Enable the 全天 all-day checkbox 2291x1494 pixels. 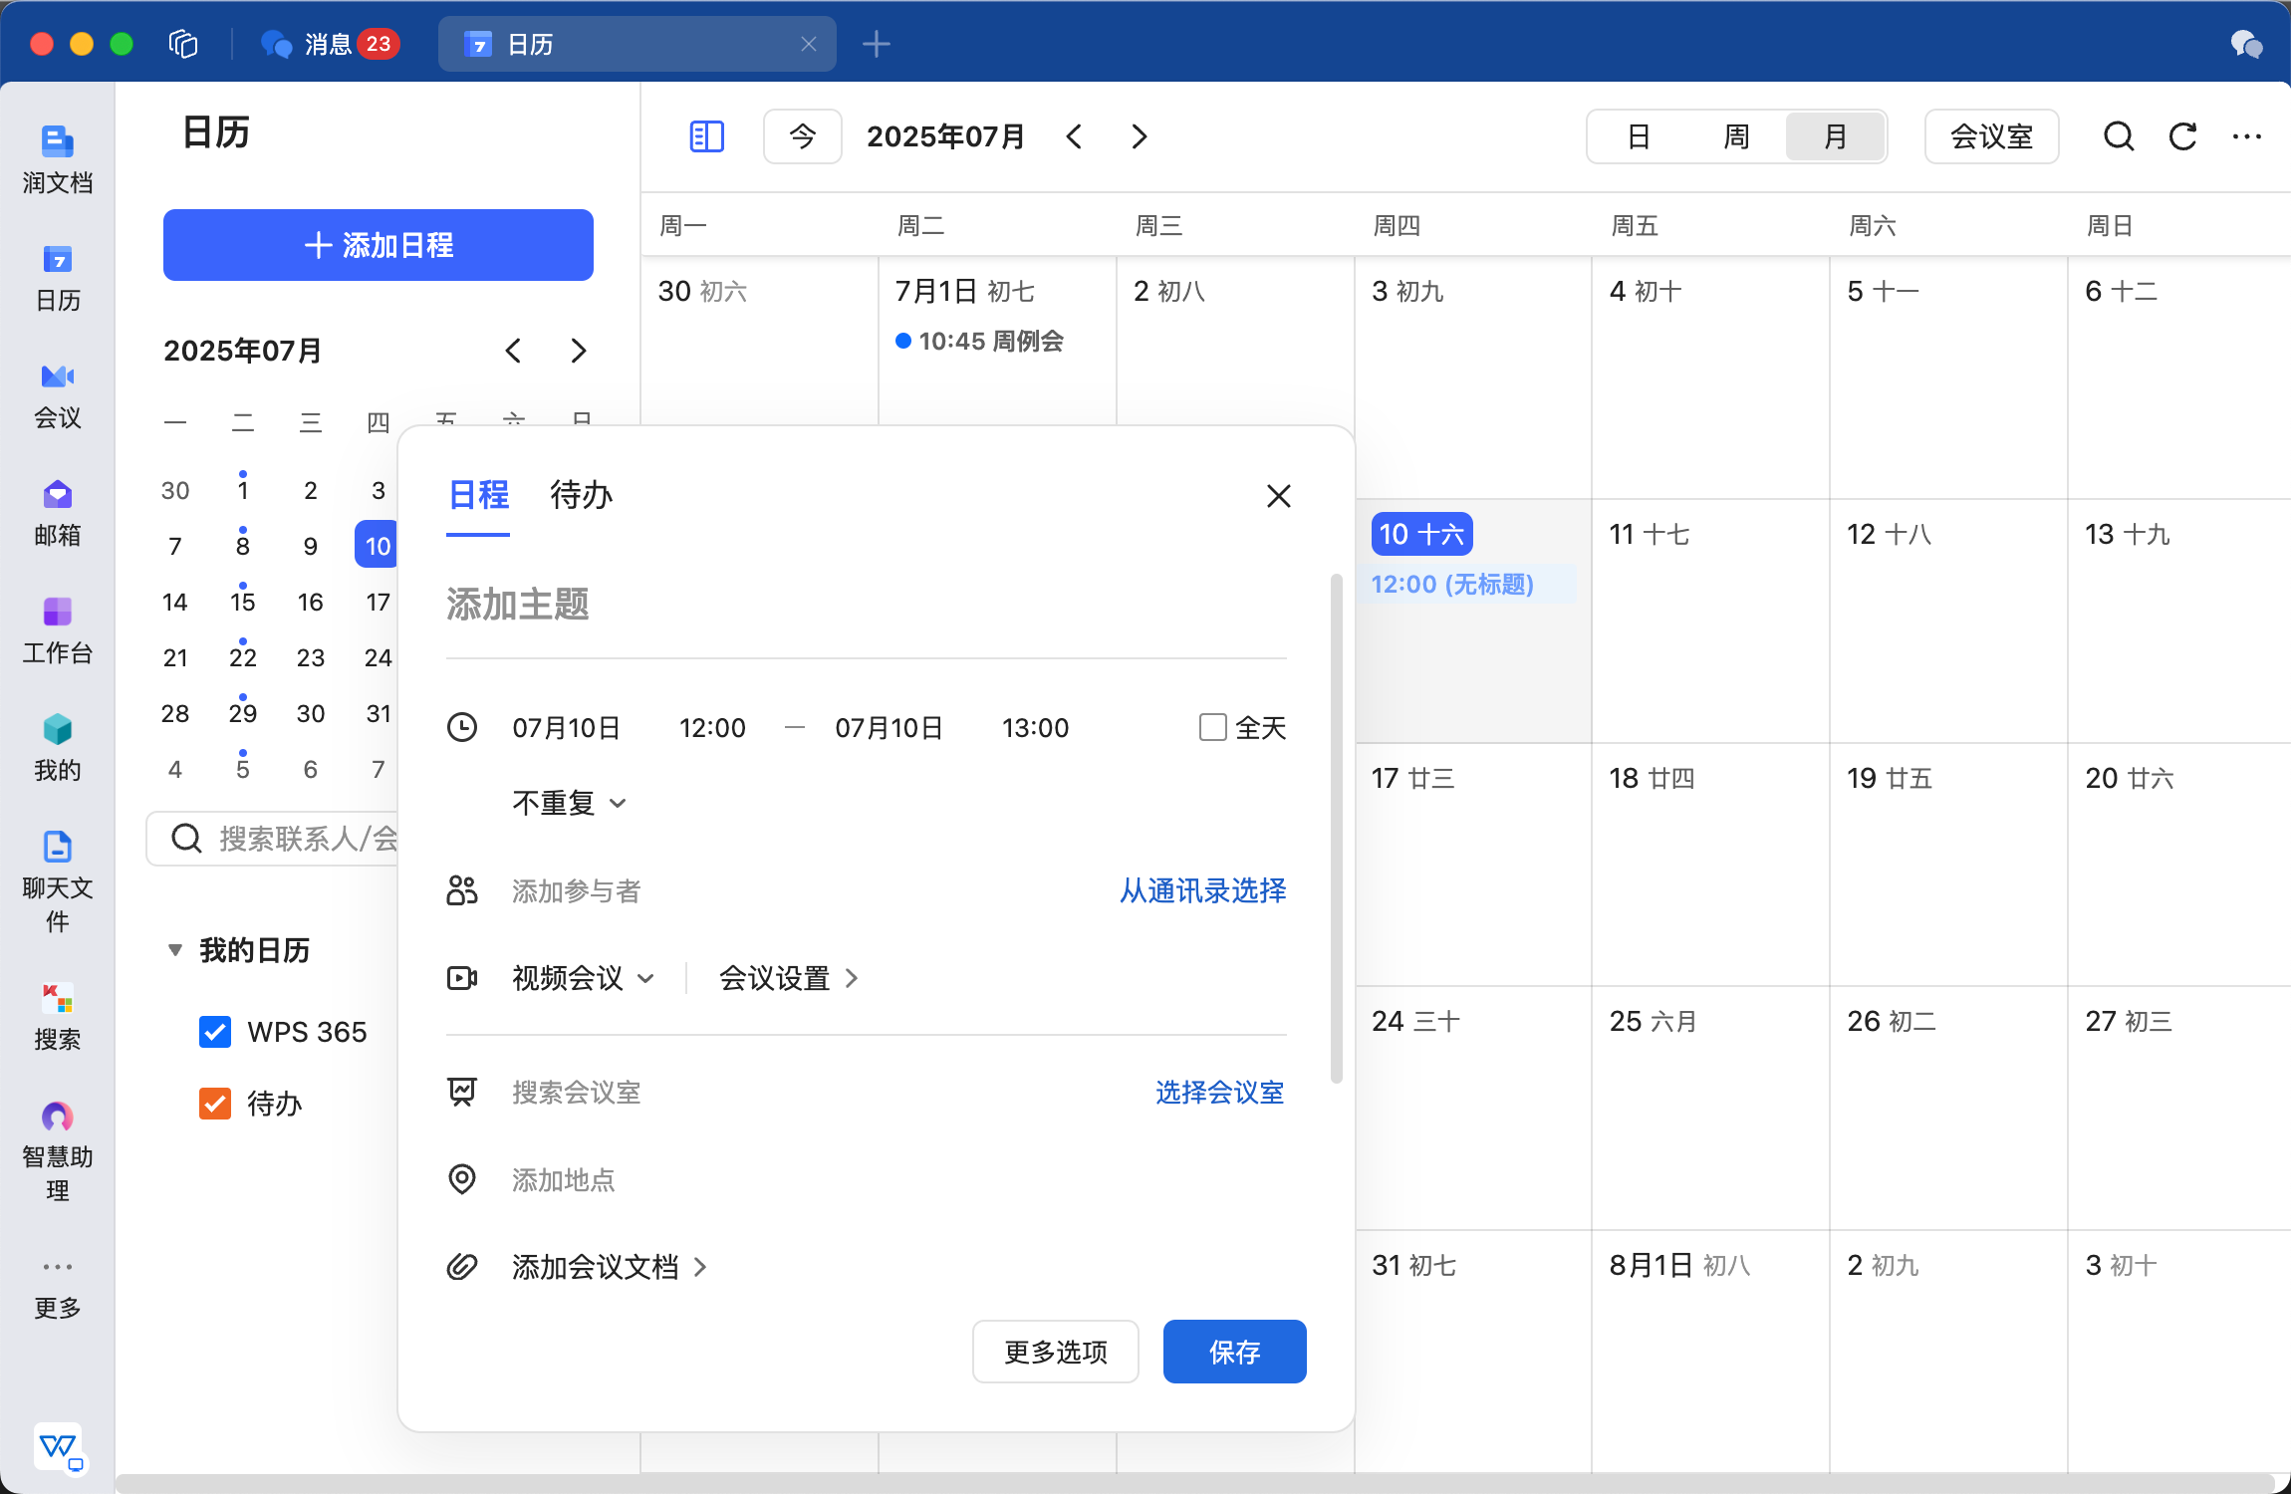[1212, 727]
